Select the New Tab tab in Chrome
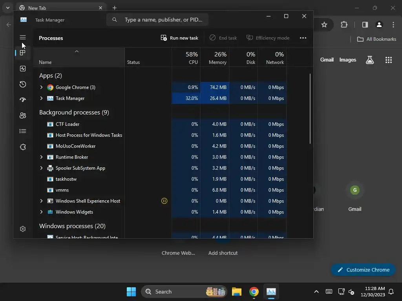 (x=60, y=8)
